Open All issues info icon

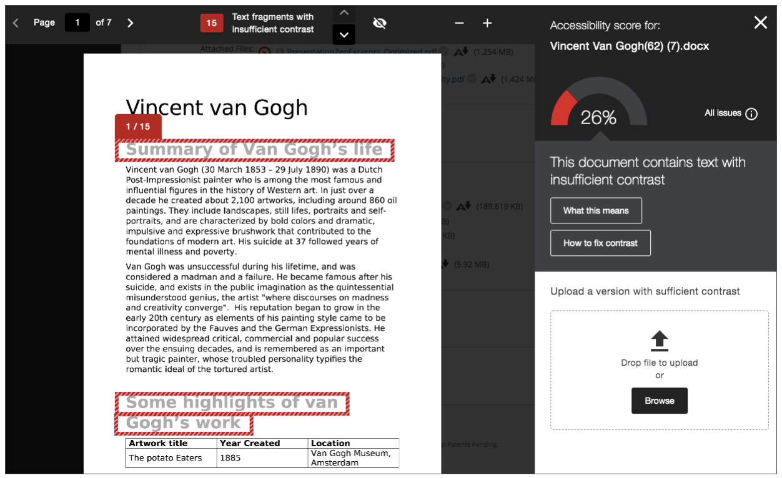[751, 114]
